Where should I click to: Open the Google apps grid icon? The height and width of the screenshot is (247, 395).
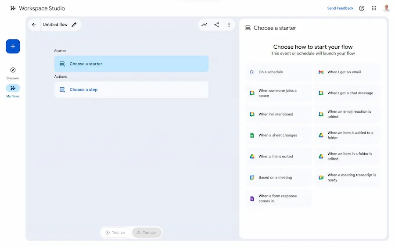[x=374, y=8]
